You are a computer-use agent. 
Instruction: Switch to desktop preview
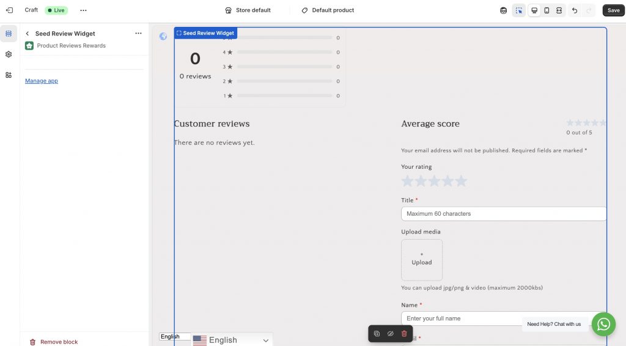pyautogui.click(x=534, y=10)
